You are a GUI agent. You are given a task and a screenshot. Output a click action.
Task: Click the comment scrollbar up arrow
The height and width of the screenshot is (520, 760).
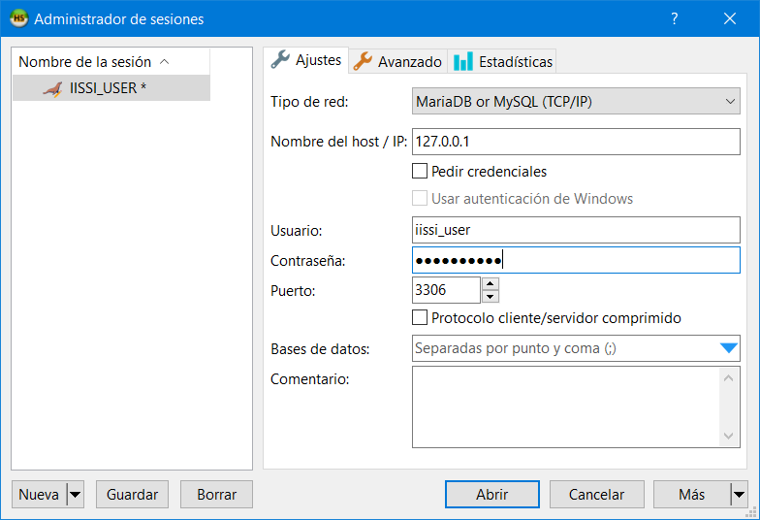729,378
